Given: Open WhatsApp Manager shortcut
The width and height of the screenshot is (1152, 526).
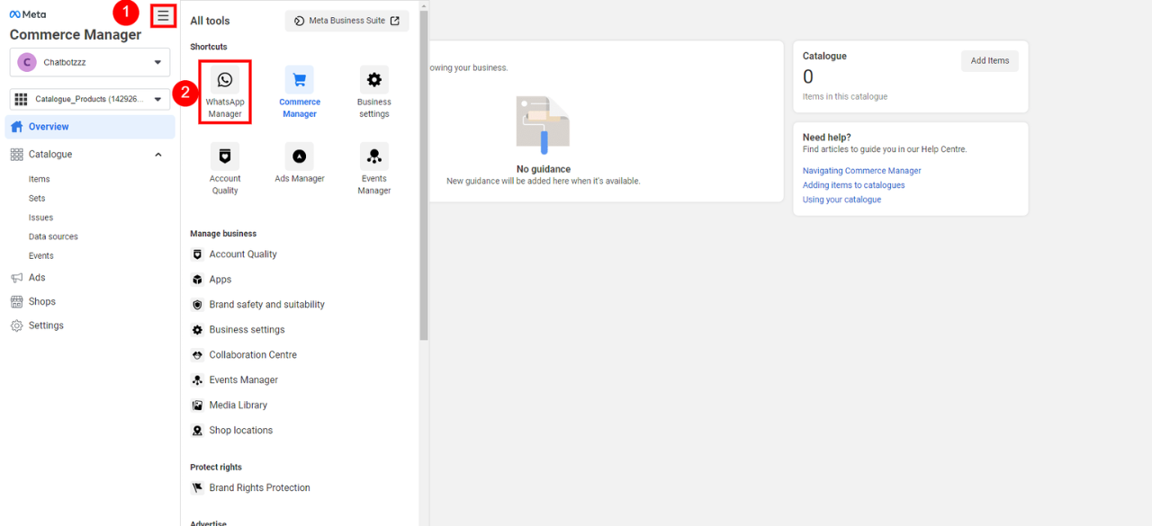Looking at the screenshot, I should [225, 92].
